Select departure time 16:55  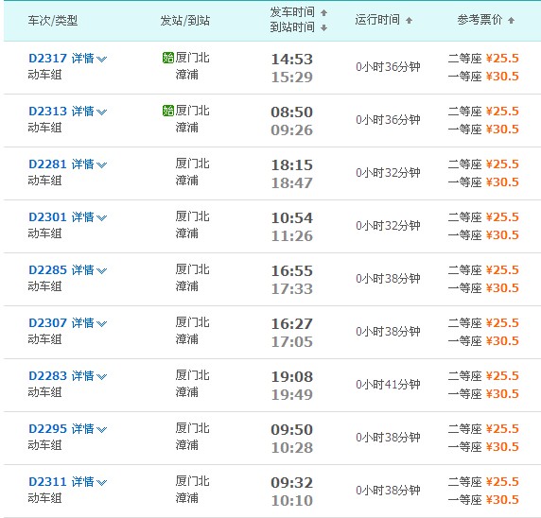(292, 271)
